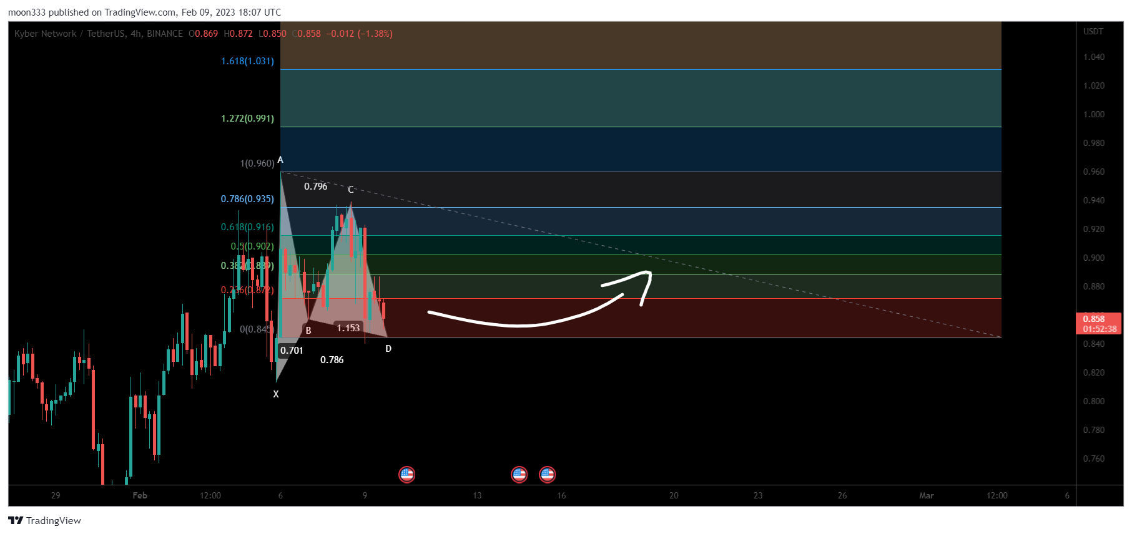The height and width of the screenshot is (534, 1132).
Task: Click the 13 date label on time axis
Action: coord(477,495)
